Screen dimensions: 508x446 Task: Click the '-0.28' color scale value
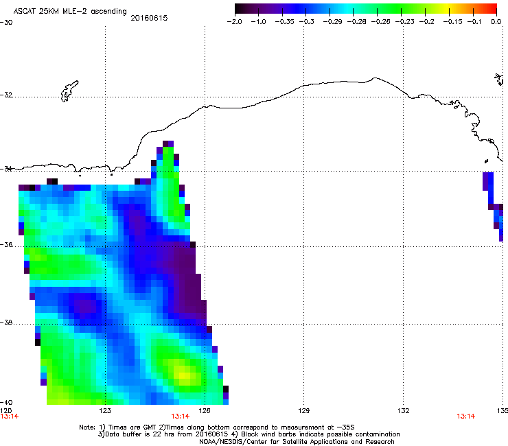(x=356, y=22)
